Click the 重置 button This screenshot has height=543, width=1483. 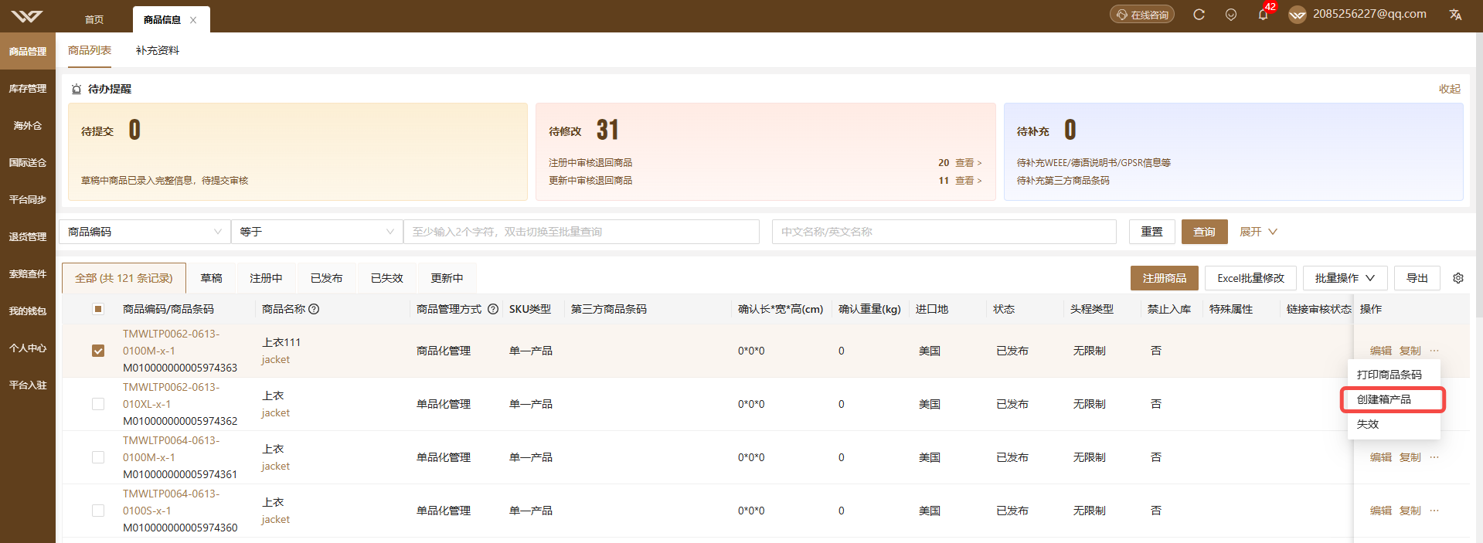point(1151,232)
